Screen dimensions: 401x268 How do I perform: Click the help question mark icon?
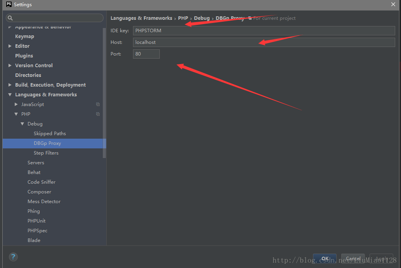click(13, 257)
